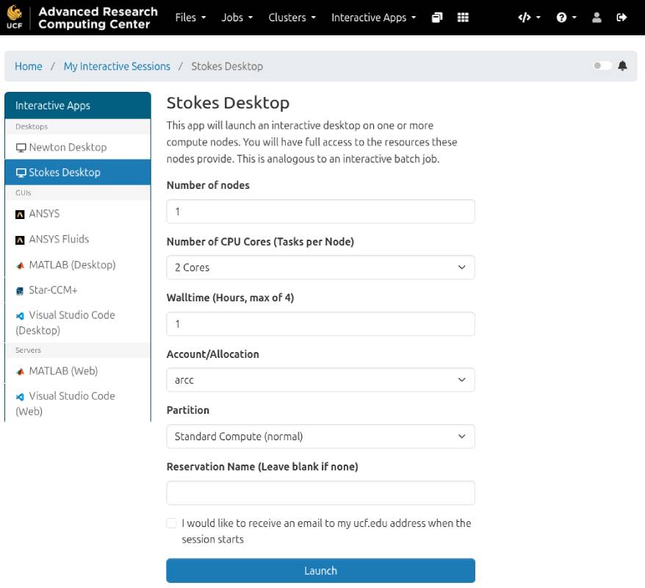Click the Visual Studio Code (Web) icon
This screenshot has height=588, width=645.
(x=20, y=397)
